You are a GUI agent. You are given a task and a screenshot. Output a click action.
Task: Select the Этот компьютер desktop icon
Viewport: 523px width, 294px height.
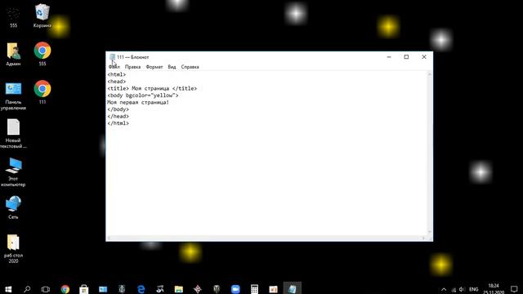pos(13,172)
